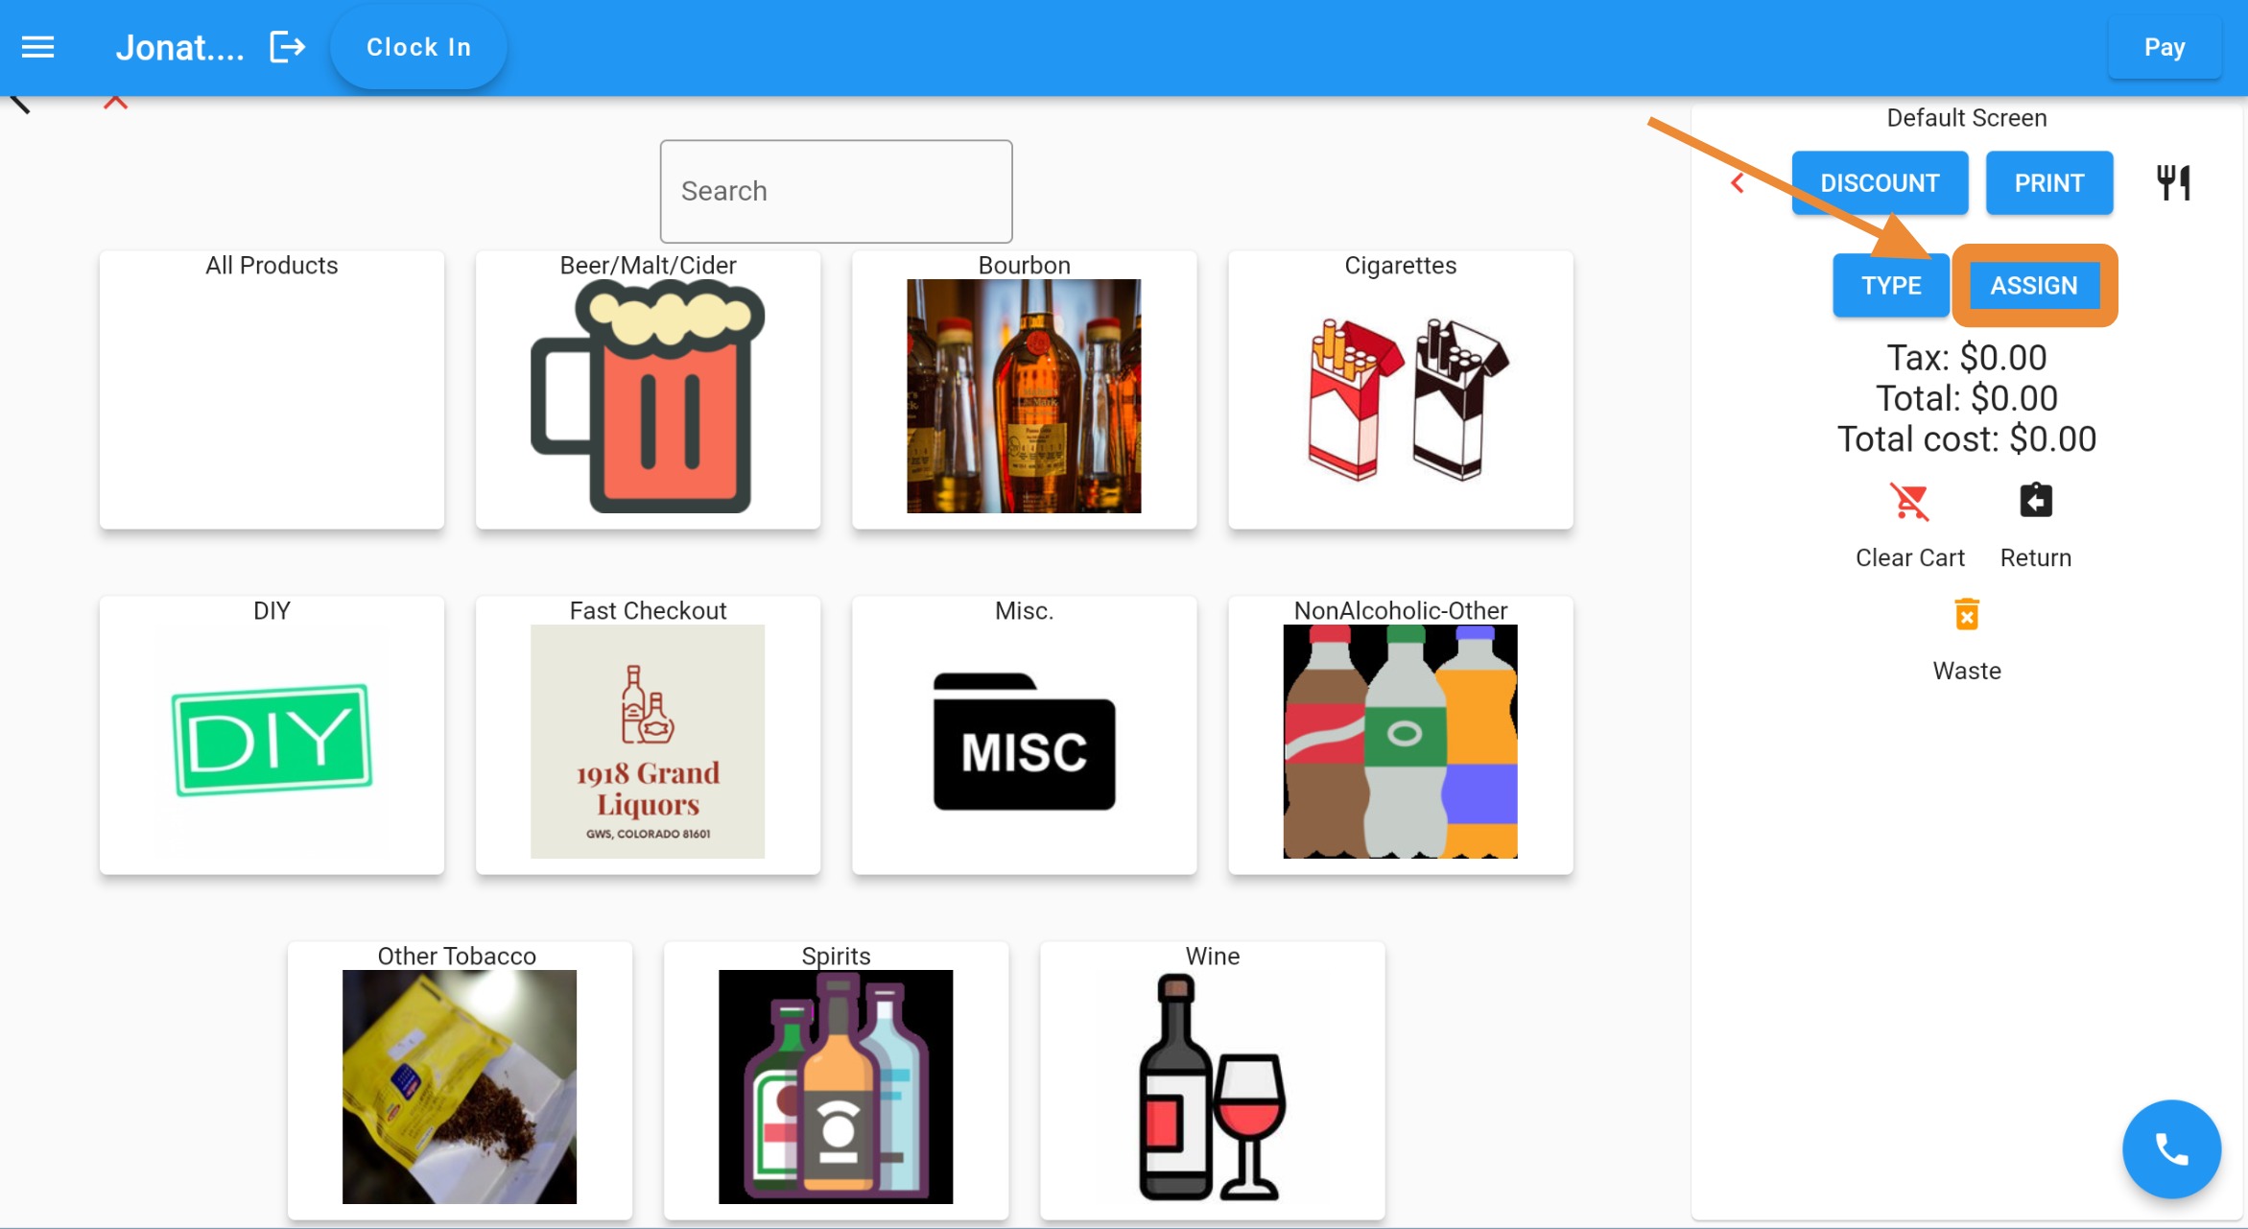
Task: Click the Clear Cart icon
Action: click(x=1909, y=501)
